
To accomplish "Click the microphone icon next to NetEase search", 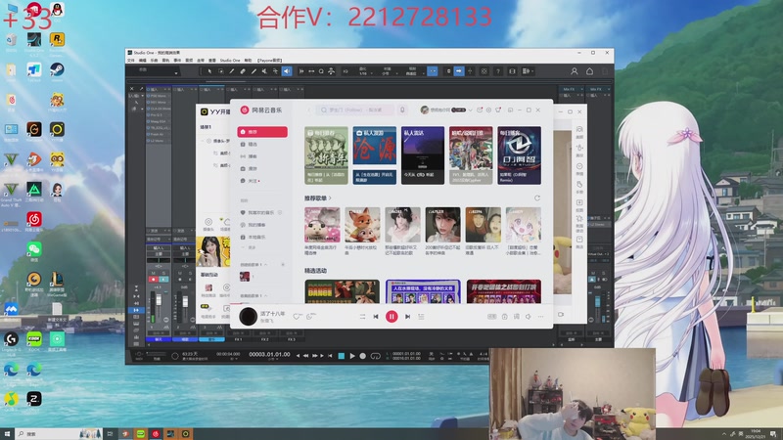I will tap(402, 110).
